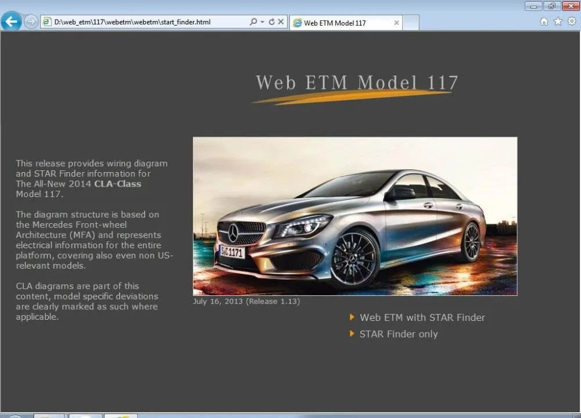Click the bold CLA-Class text
Image resolution: width=581 pixels, height=418 pixels.
118,184
